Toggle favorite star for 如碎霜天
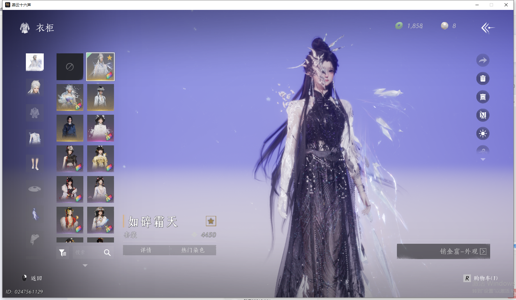 (211, 221)
